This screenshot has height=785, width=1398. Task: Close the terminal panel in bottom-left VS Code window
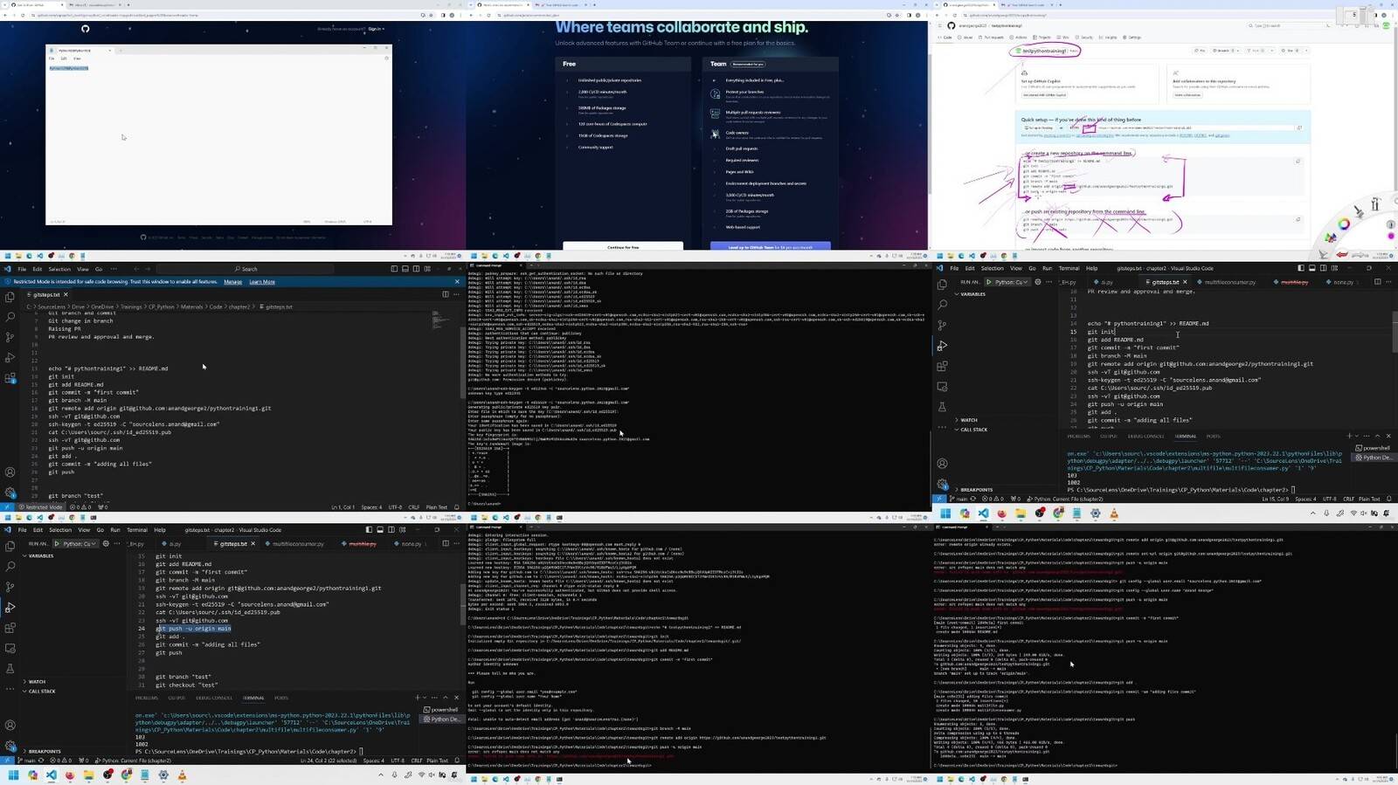point(456,698)
